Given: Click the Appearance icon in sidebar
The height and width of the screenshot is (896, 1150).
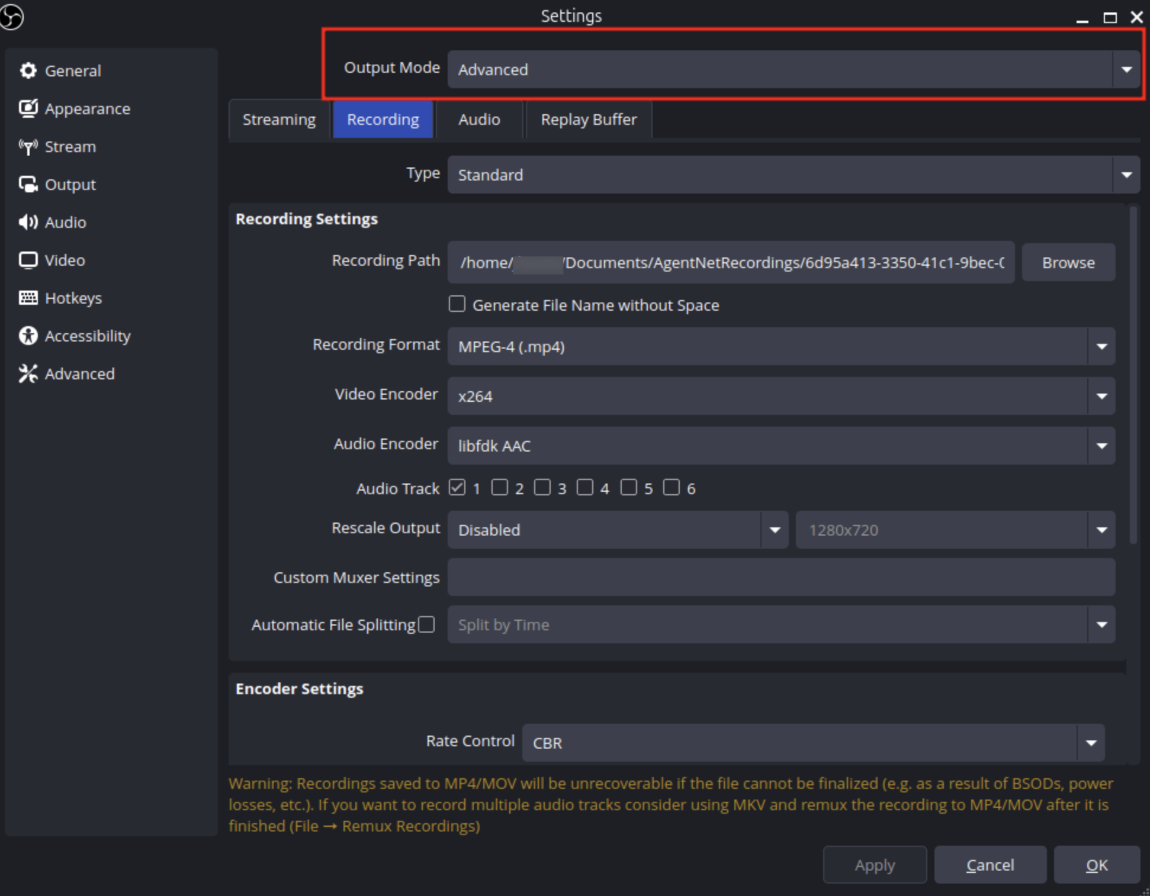Looking at the screenshot, I should point(28,108).
